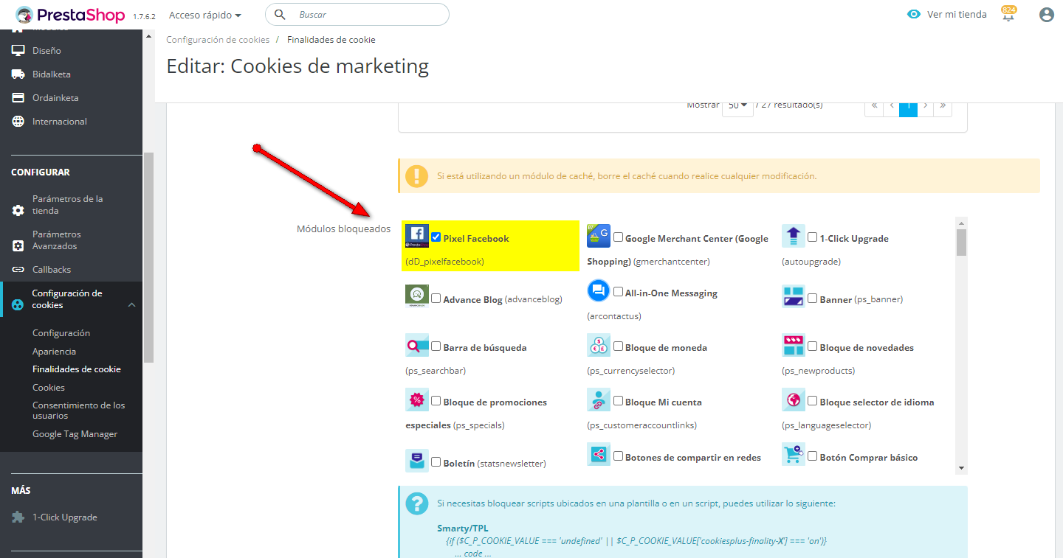Check the 1-Click Upgrade checkbox
Image resolution: width=1063 pixels, height=558 pixels.
813,237
